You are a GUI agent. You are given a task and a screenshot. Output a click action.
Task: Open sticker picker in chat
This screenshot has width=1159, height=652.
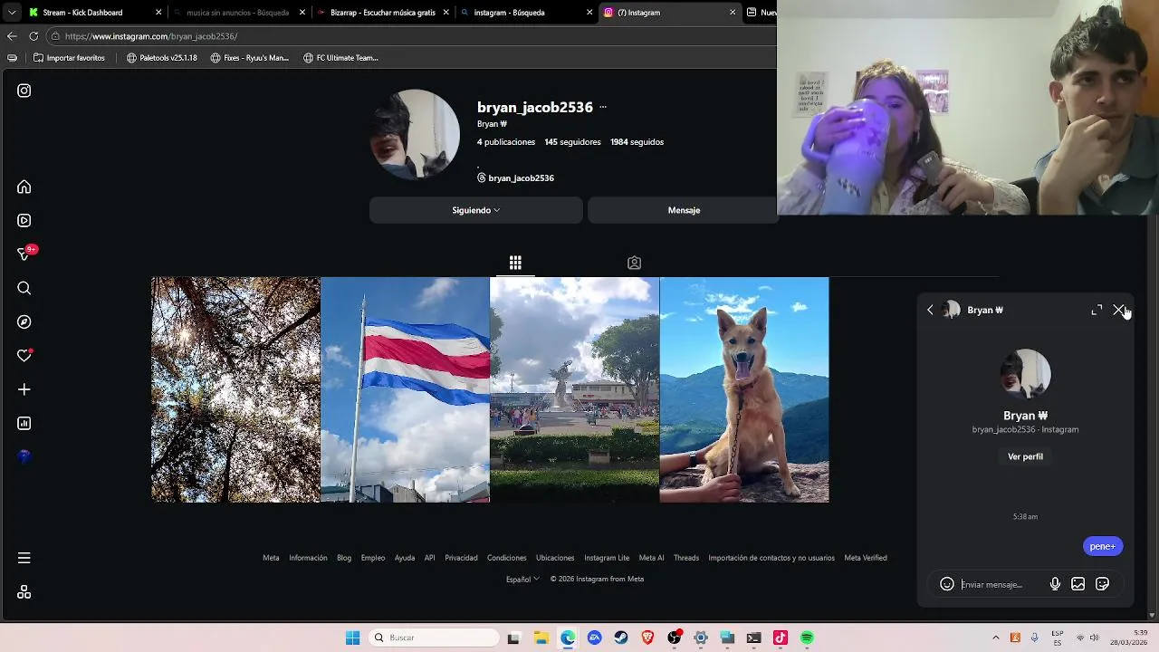click(x=1102, y=584)
